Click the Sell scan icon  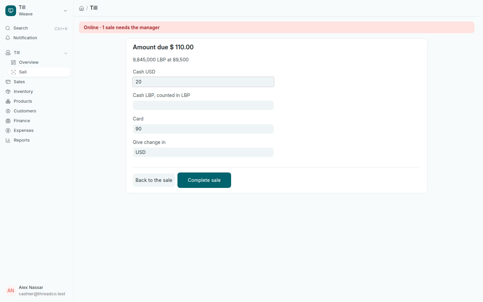(13, 72)
